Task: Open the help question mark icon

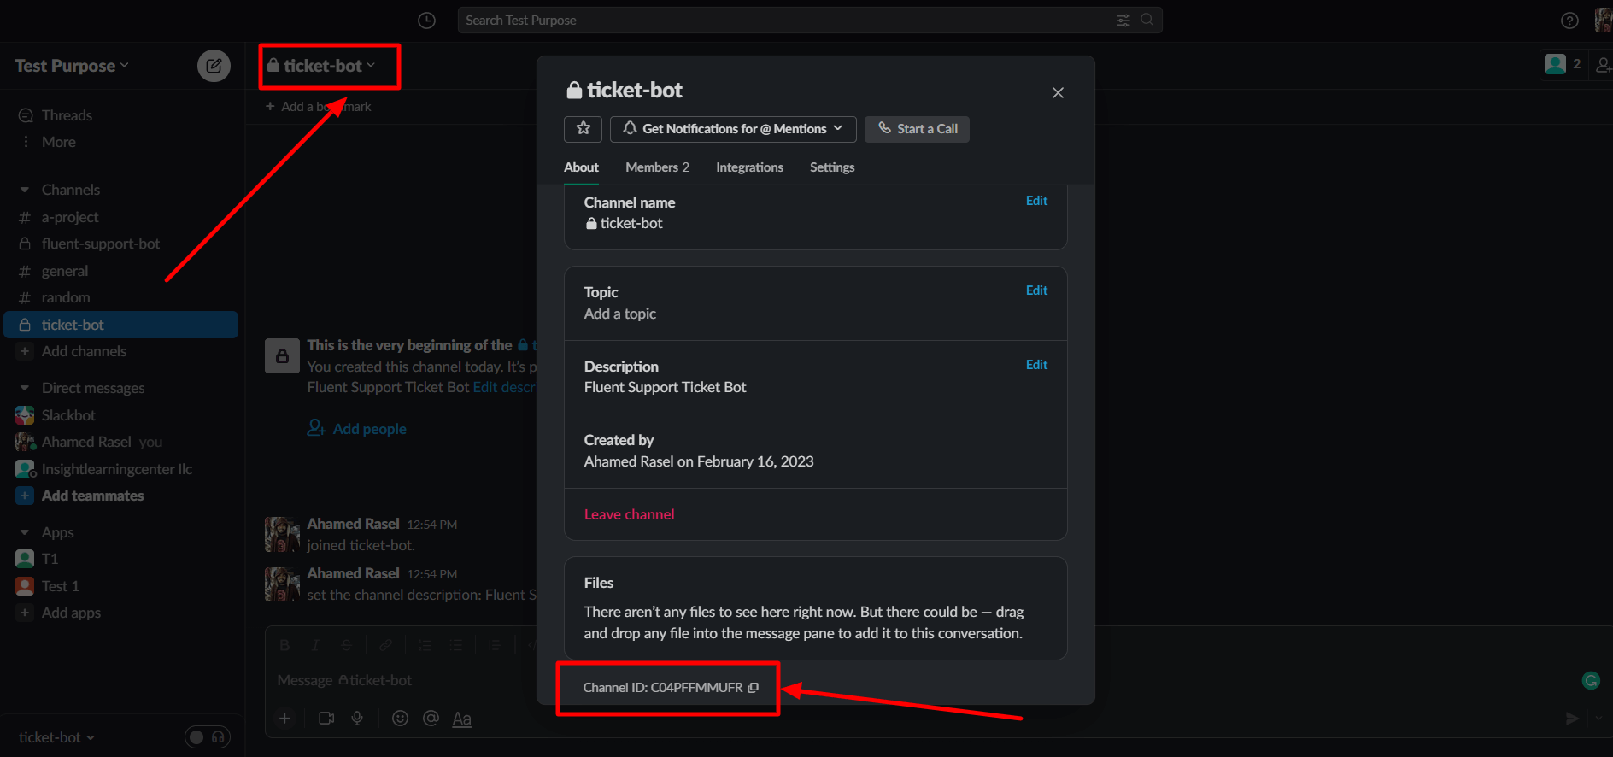Action: click(x=1569, y=21)
